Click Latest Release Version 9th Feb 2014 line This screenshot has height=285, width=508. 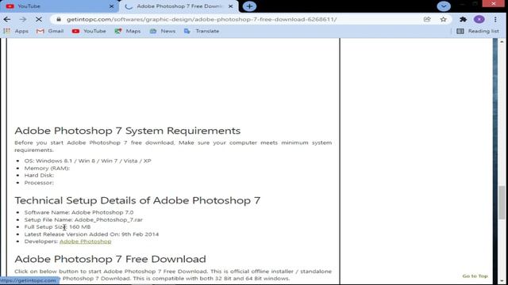[x=91, y=234]
